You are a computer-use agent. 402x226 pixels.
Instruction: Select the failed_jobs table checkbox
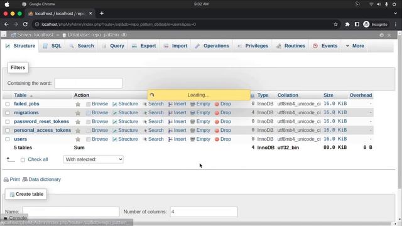8,104
